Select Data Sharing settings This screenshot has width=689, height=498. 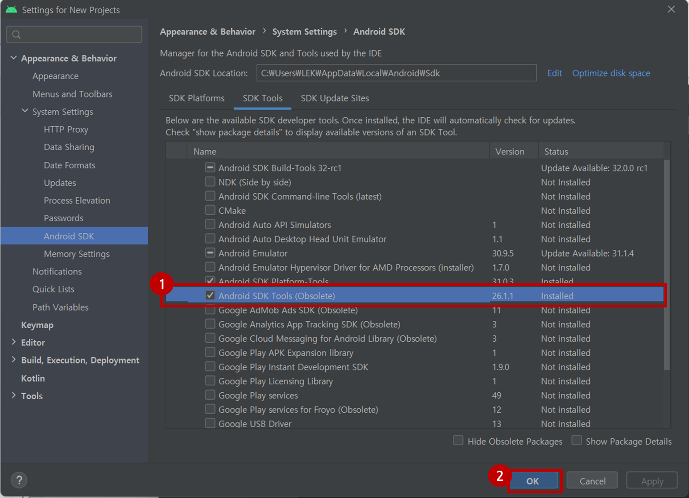69,147
